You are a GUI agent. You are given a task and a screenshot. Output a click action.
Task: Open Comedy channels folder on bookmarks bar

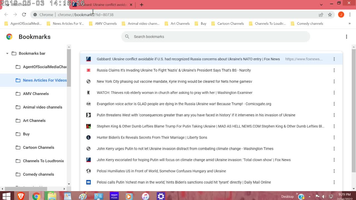point(307,24)
